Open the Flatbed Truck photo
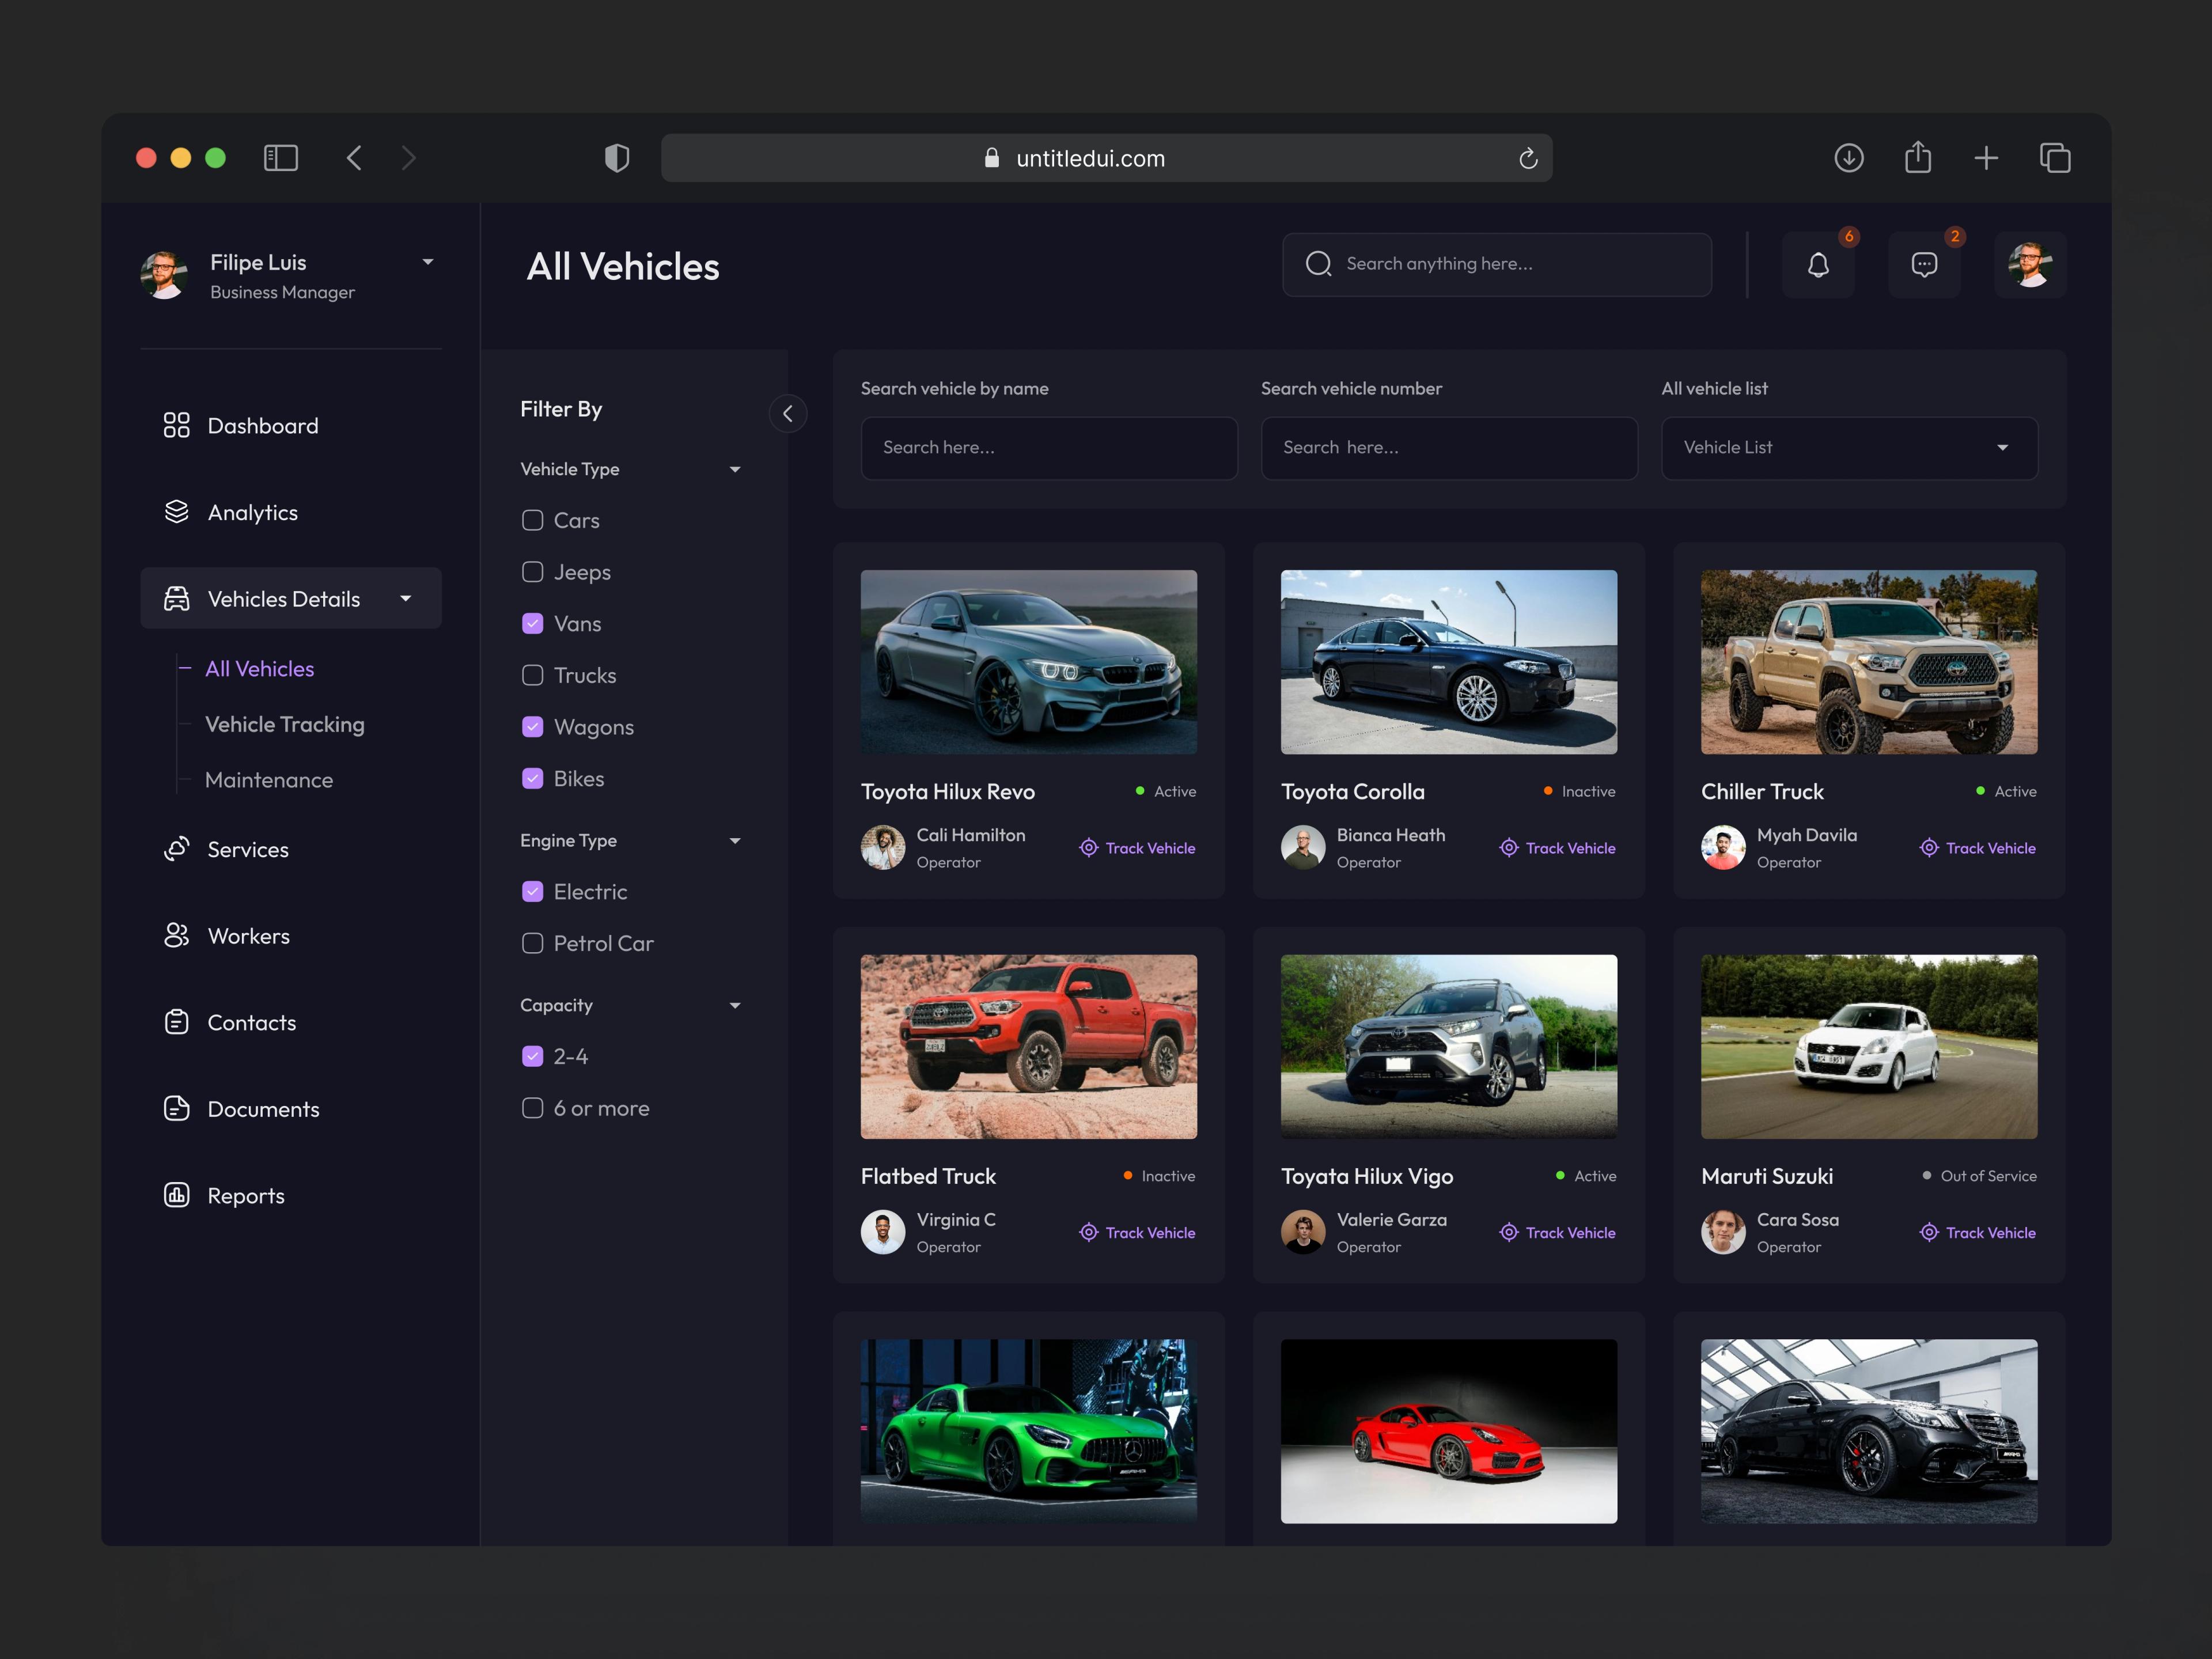This screenshot has width=2212, height=1659. 1029,1046
